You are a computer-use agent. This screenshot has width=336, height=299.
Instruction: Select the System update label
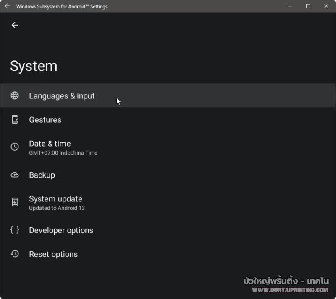point(55,199)
